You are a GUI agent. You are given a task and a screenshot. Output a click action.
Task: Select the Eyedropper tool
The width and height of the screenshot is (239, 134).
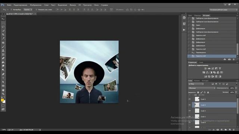point(3,39)
